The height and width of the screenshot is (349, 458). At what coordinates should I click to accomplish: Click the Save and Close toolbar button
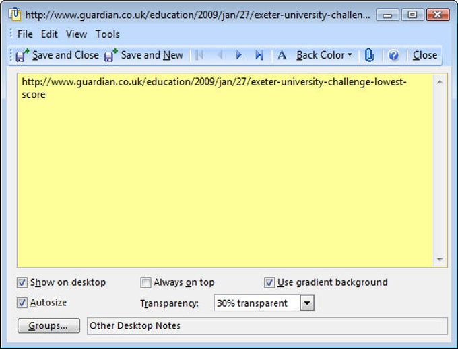pyautogui.click(x=57, y=55)
